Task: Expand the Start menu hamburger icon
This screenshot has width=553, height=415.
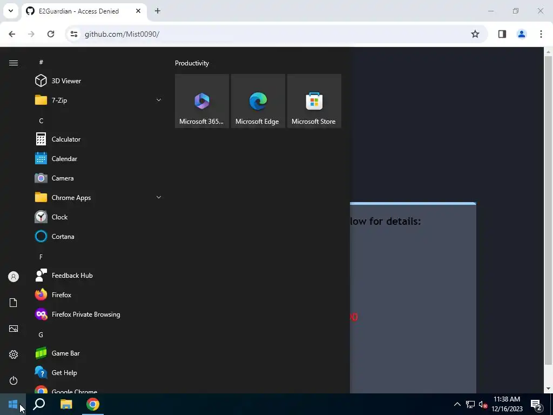Action: (14, 63)
